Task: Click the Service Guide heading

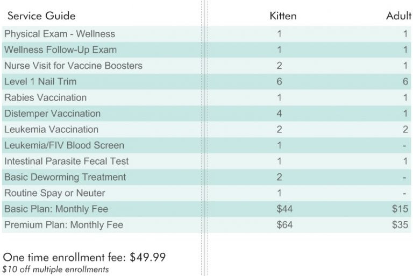Action: (x=41, y=16)
